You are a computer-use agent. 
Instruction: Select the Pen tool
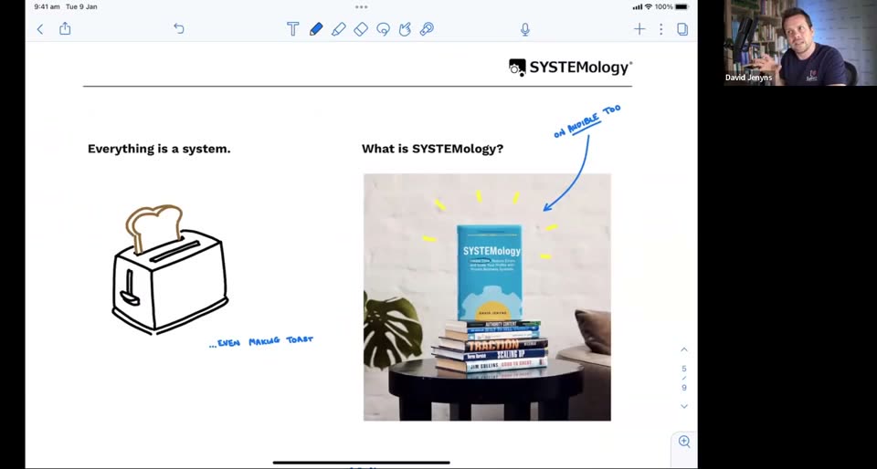click(316, 29)
